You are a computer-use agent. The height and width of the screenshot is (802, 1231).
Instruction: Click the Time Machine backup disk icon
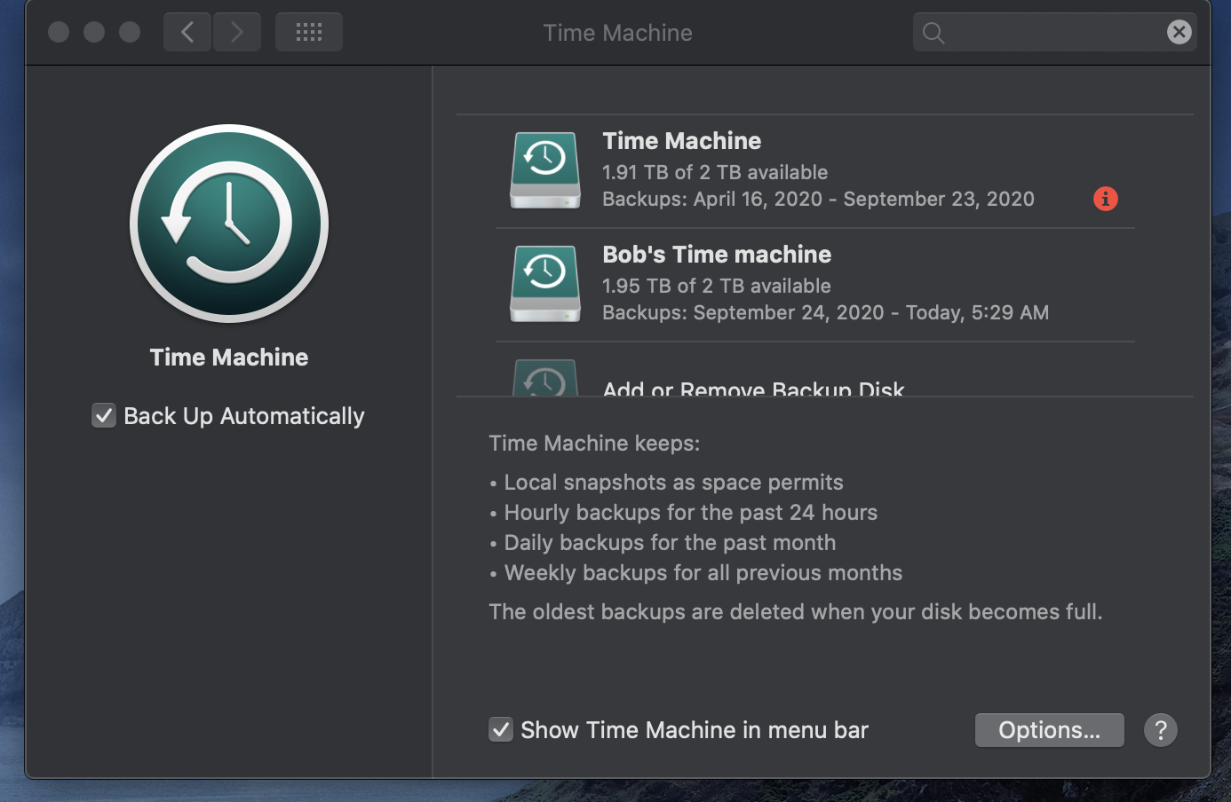[x=545, y=169]
